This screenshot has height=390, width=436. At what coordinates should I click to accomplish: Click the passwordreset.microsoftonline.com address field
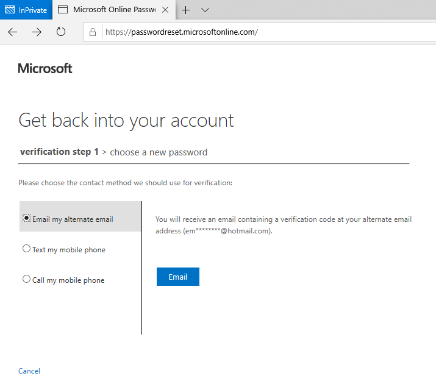point(268,32)
